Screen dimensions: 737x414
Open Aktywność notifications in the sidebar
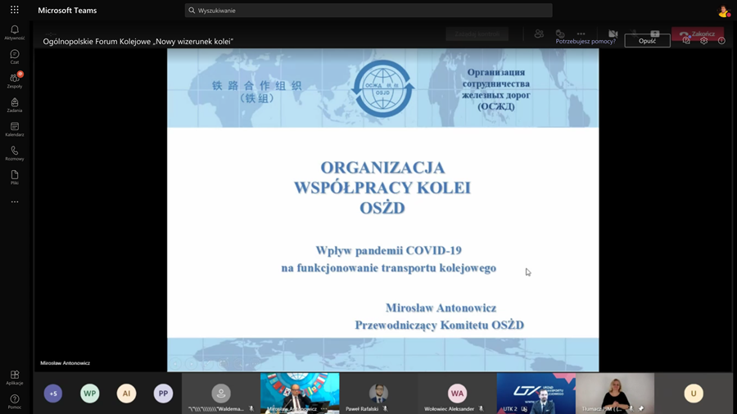pos(15,33)
